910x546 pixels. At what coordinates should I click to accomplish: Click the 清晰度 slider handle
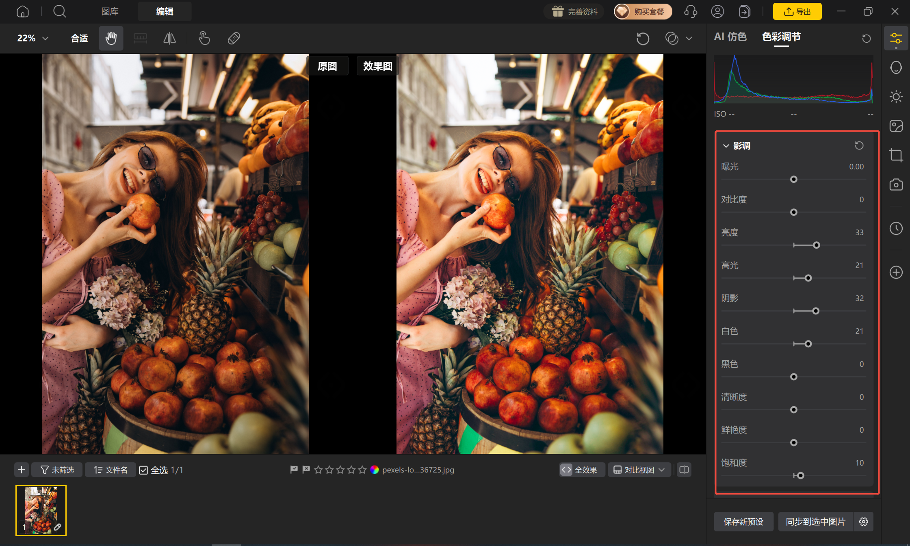tap(793, 410)
